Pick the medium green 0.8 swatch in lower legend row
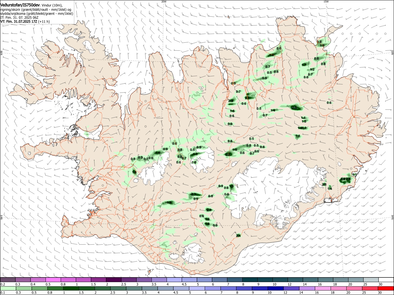Image resolution: width=394 pixels, height=295 pixels. coord(56,289)
